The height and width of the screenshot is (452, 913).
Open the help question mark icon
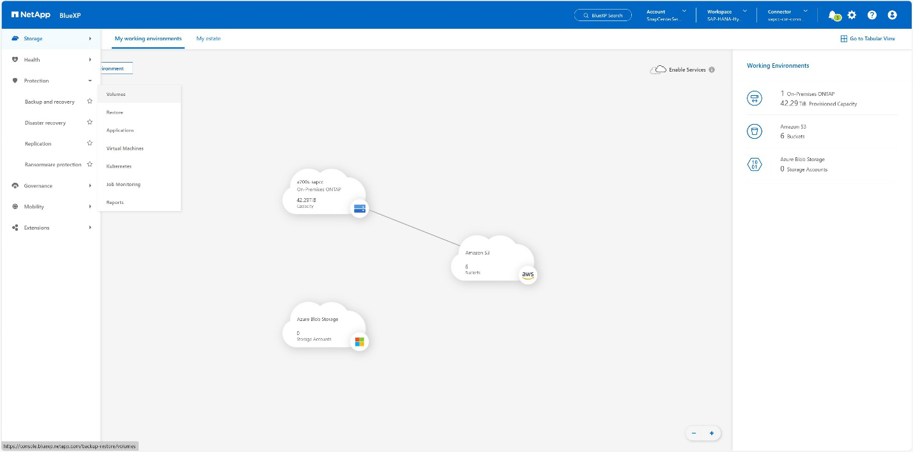[872, 15]
